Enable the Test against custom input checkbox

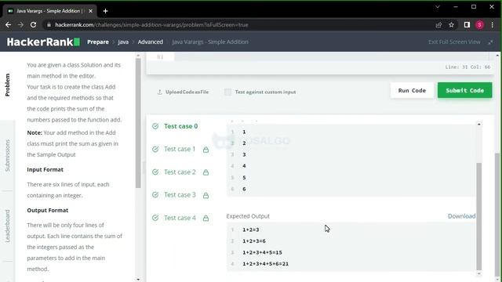(227, 92)
